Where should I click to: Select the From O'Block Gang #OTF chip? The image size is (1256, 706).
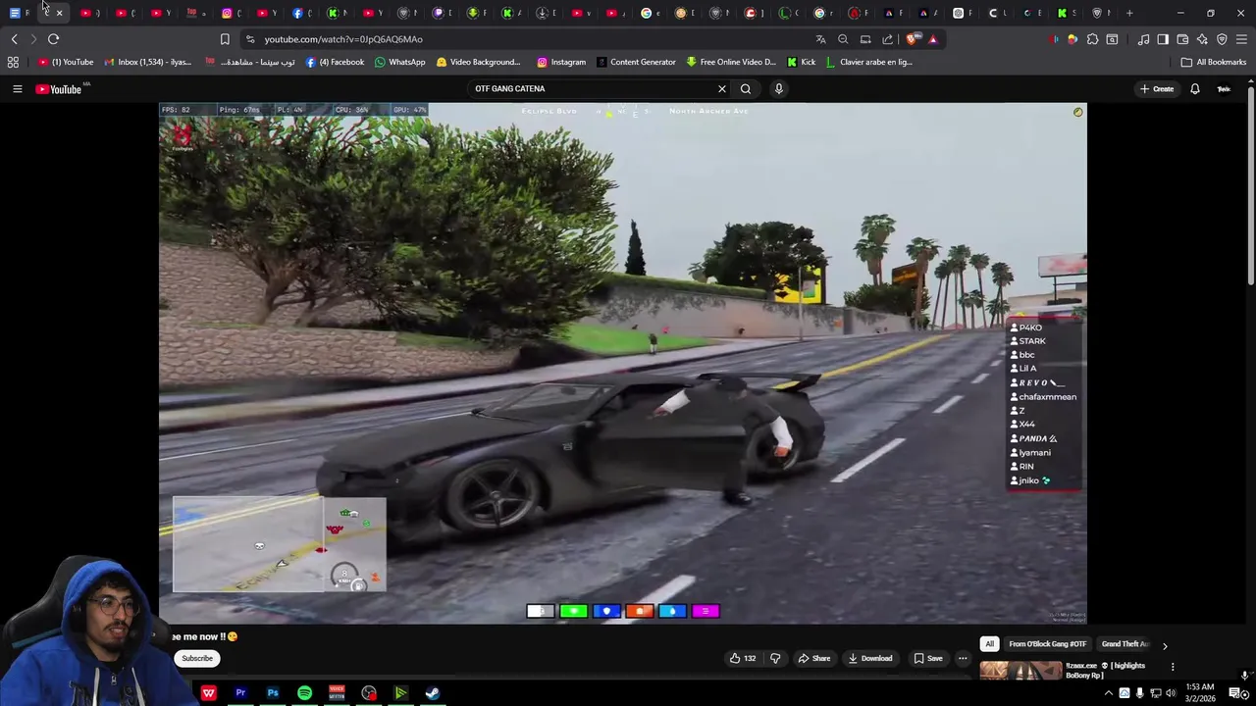point(1048,644)
